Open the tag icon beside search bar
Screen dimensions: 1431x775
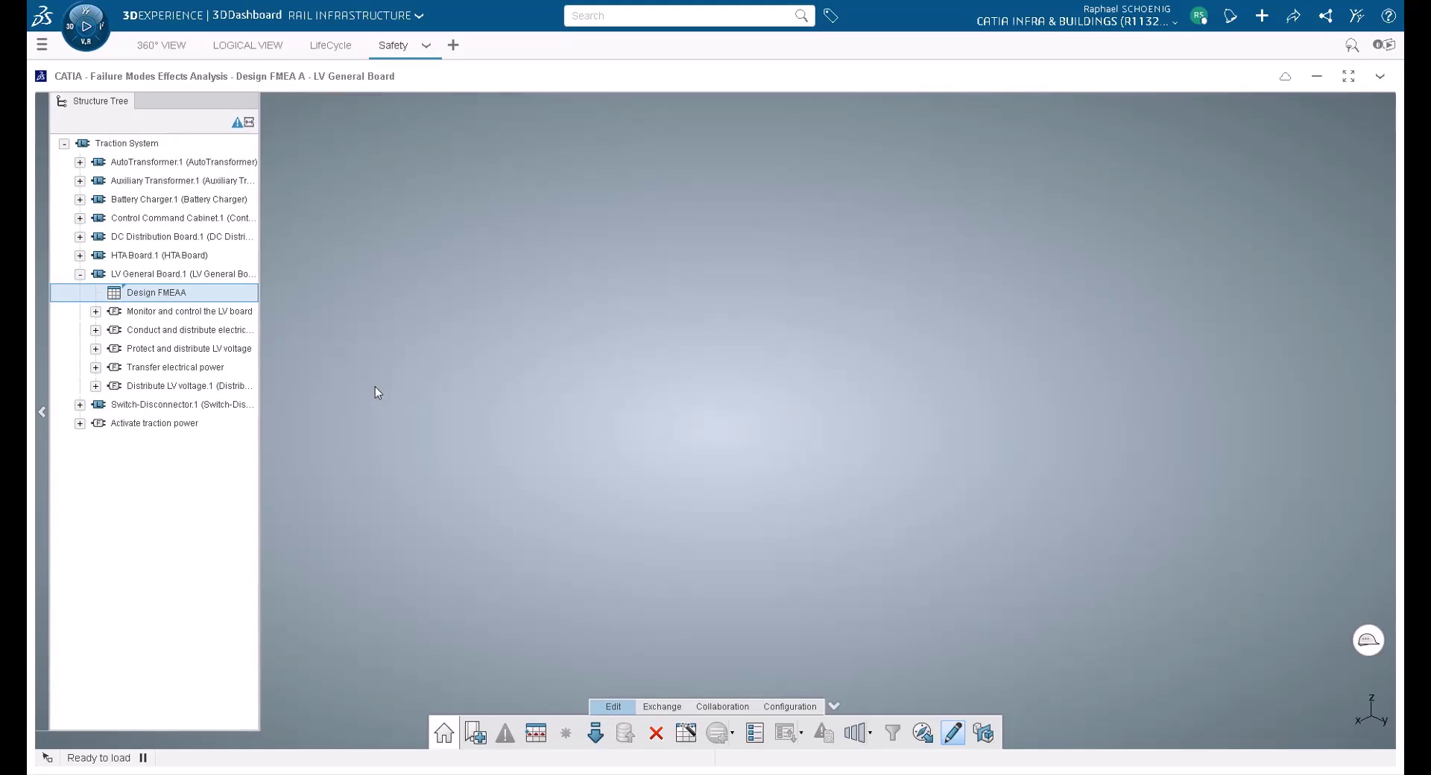tap(831, 16)
